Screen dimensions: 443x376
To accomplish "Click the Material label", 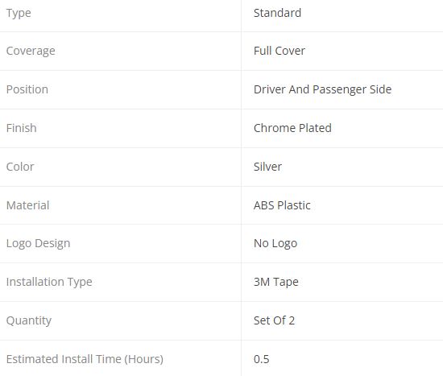I will click(27, 205).
